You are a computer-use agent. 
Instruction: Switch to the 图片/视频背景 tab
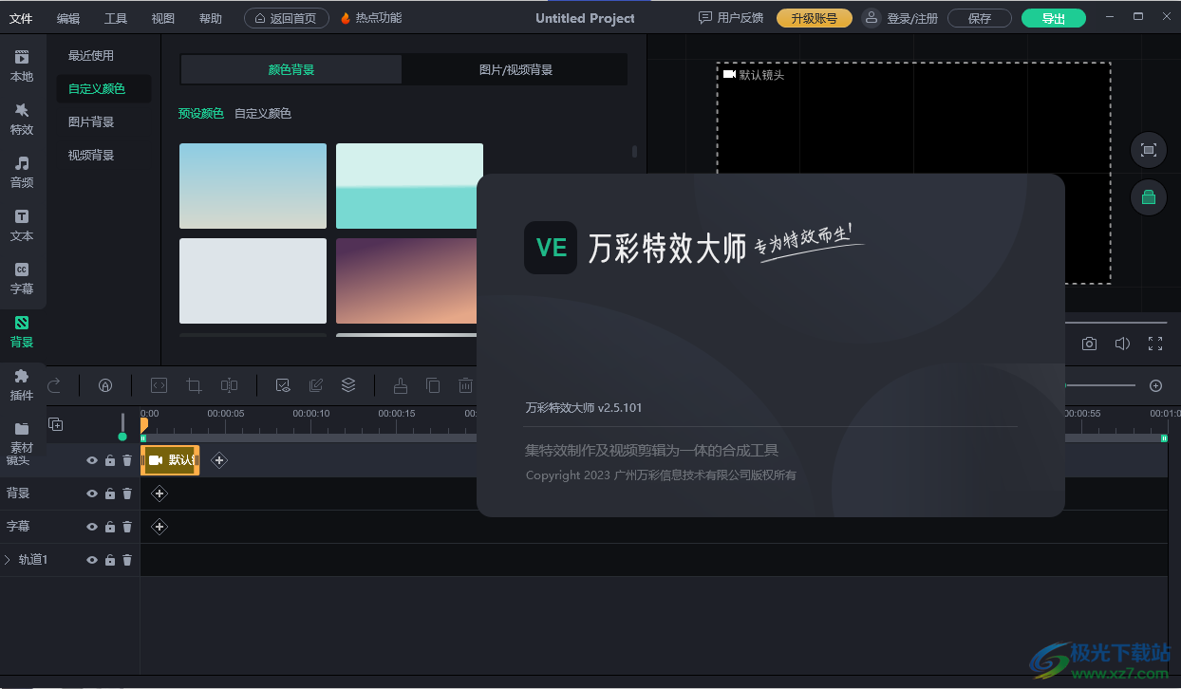tap(516, 69)
